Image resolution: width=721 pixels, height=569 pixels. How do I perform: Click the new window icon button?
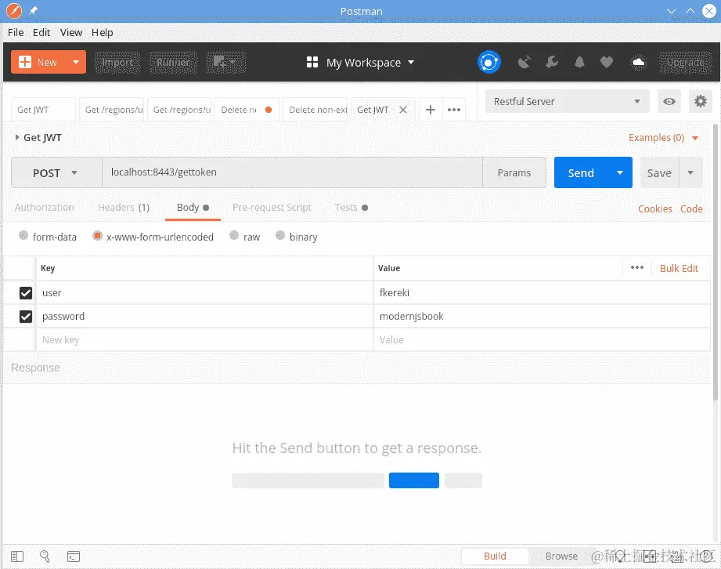click(x=225, y=62)
